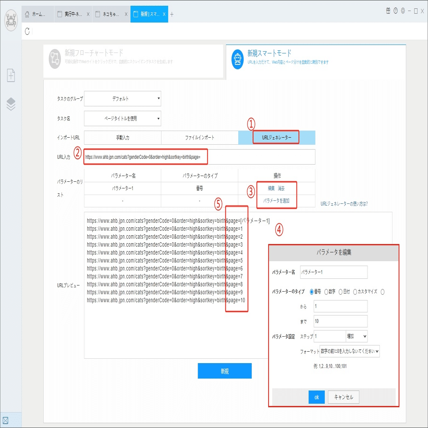Click the パラメータを編集 dialog title
The image size is (428, 428).
point(334,252)
